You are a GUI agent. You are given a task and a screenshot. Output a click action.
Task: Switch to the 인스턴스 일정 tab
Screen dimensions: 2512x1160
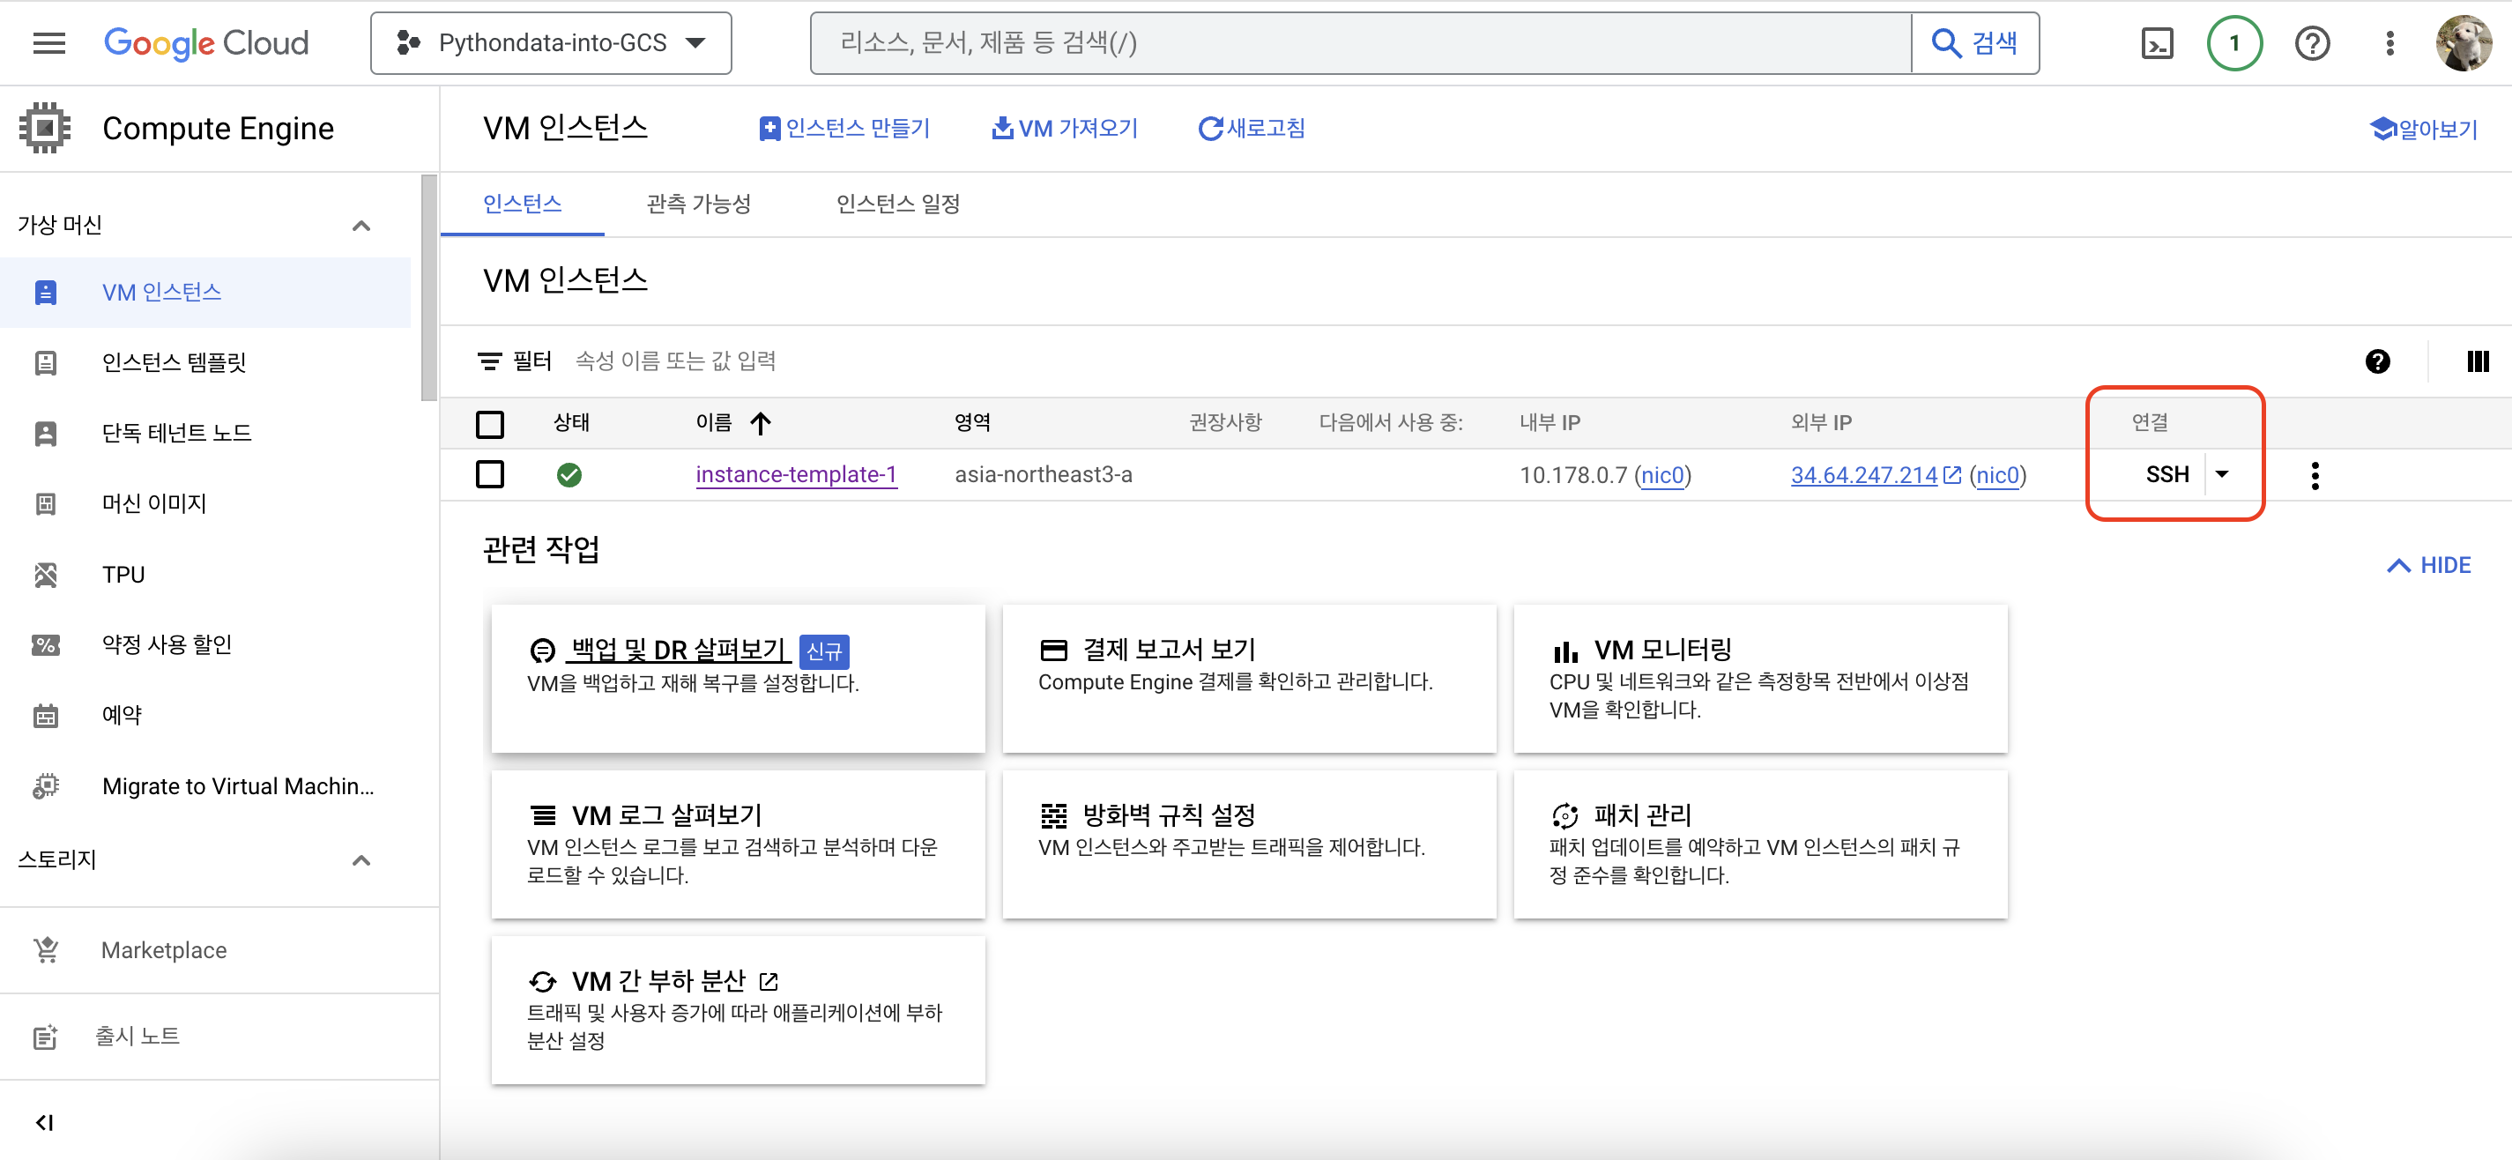pos(897,204)
